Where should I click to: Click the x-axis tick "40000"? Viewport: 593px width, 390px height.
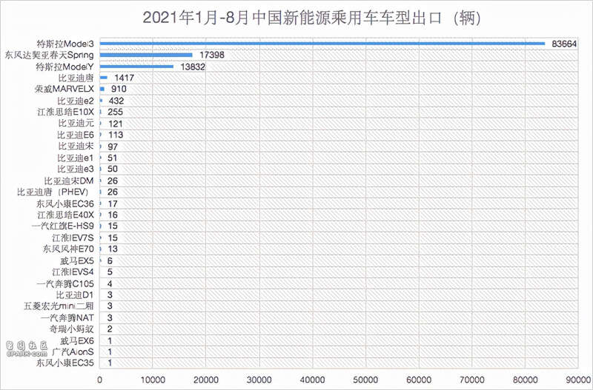(x=312, y=380)
